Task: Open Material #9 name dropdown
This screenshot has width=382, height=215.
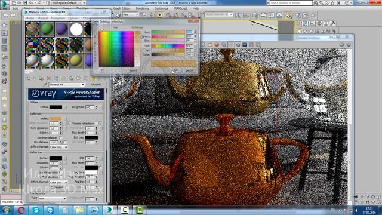Action: click(x=67, y=85)
